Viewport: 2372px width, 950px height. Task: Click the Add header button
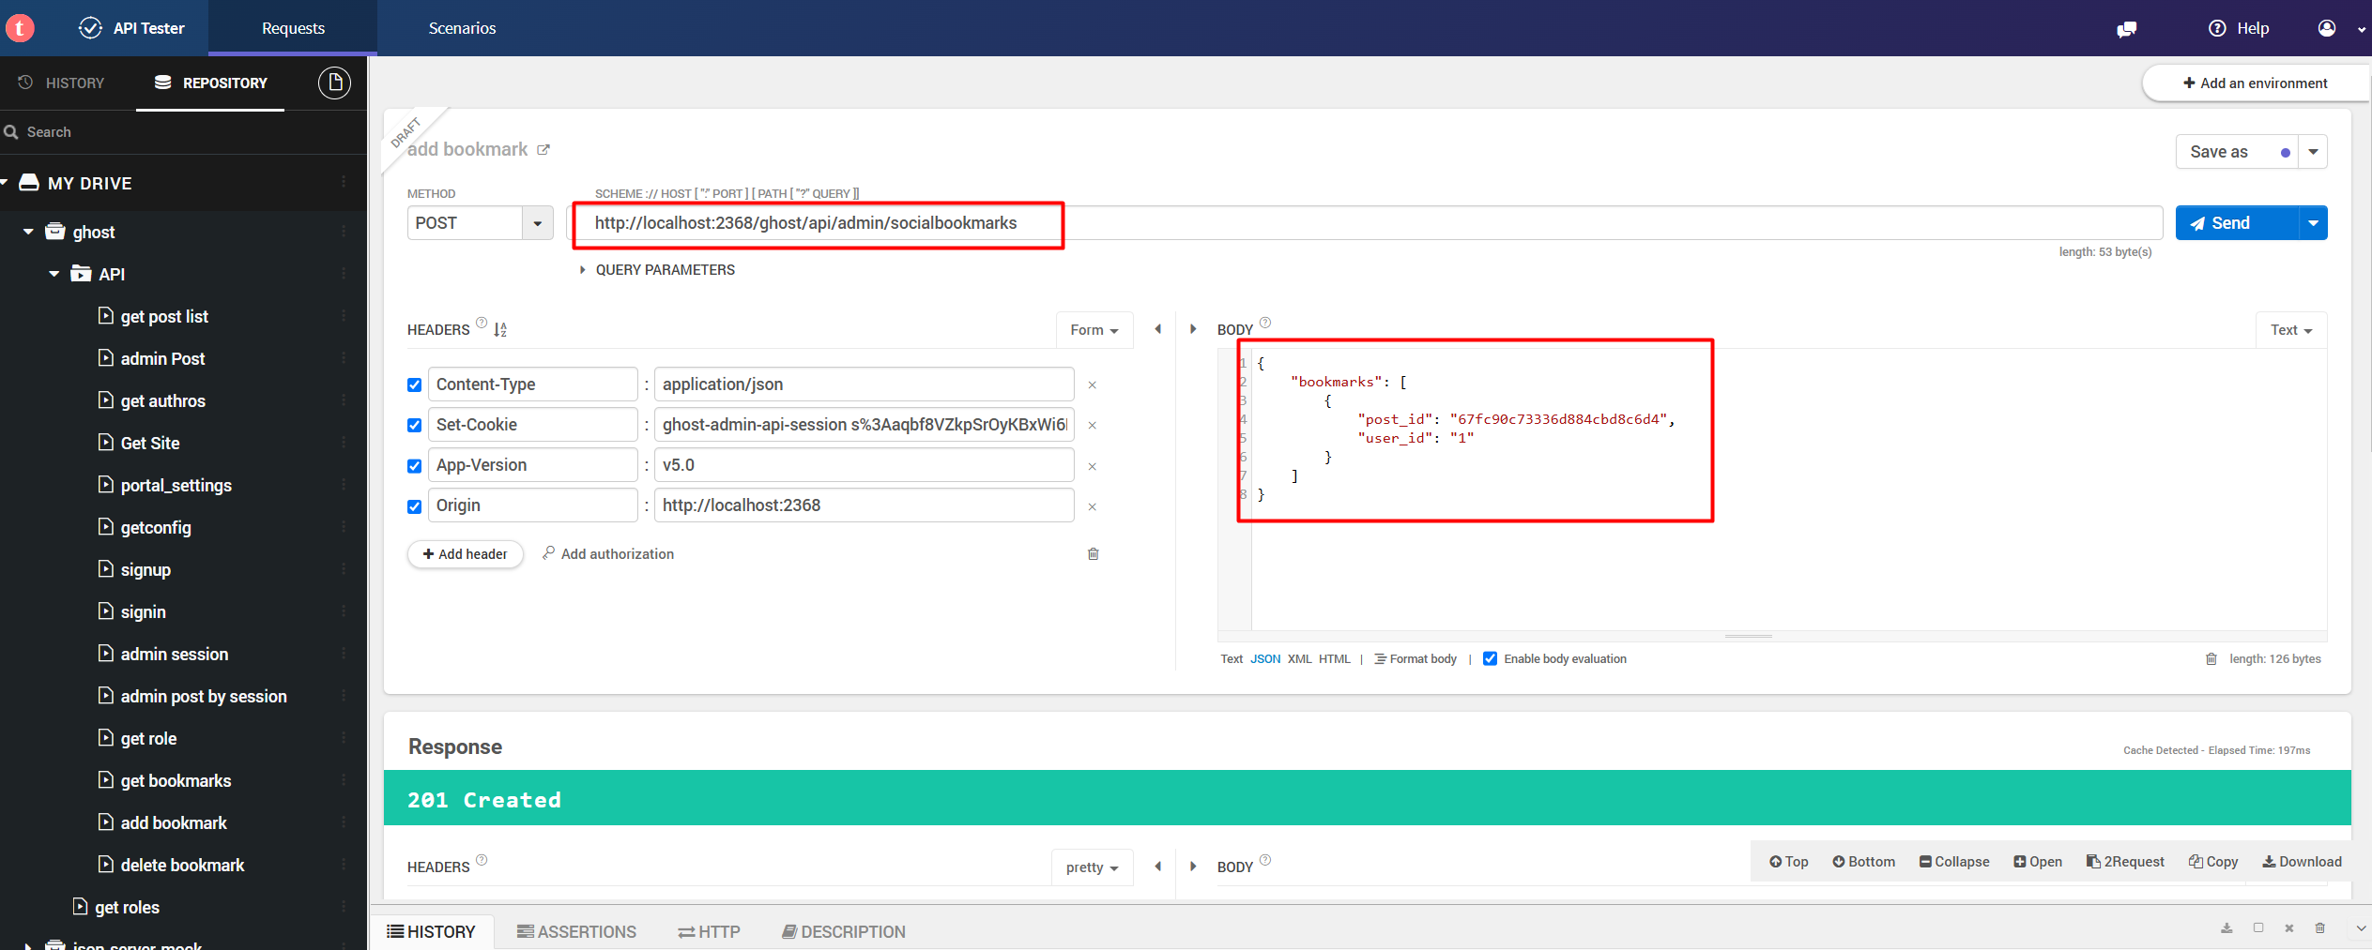(465, 554)
